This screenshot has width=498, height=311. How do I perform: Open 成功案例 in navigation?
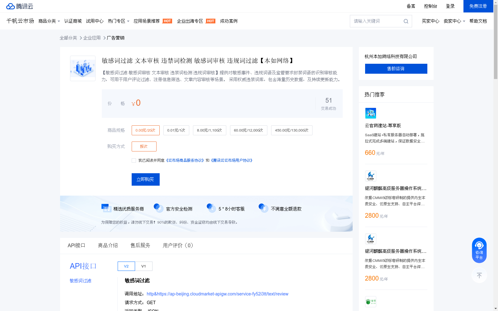(x=229, y=21)
